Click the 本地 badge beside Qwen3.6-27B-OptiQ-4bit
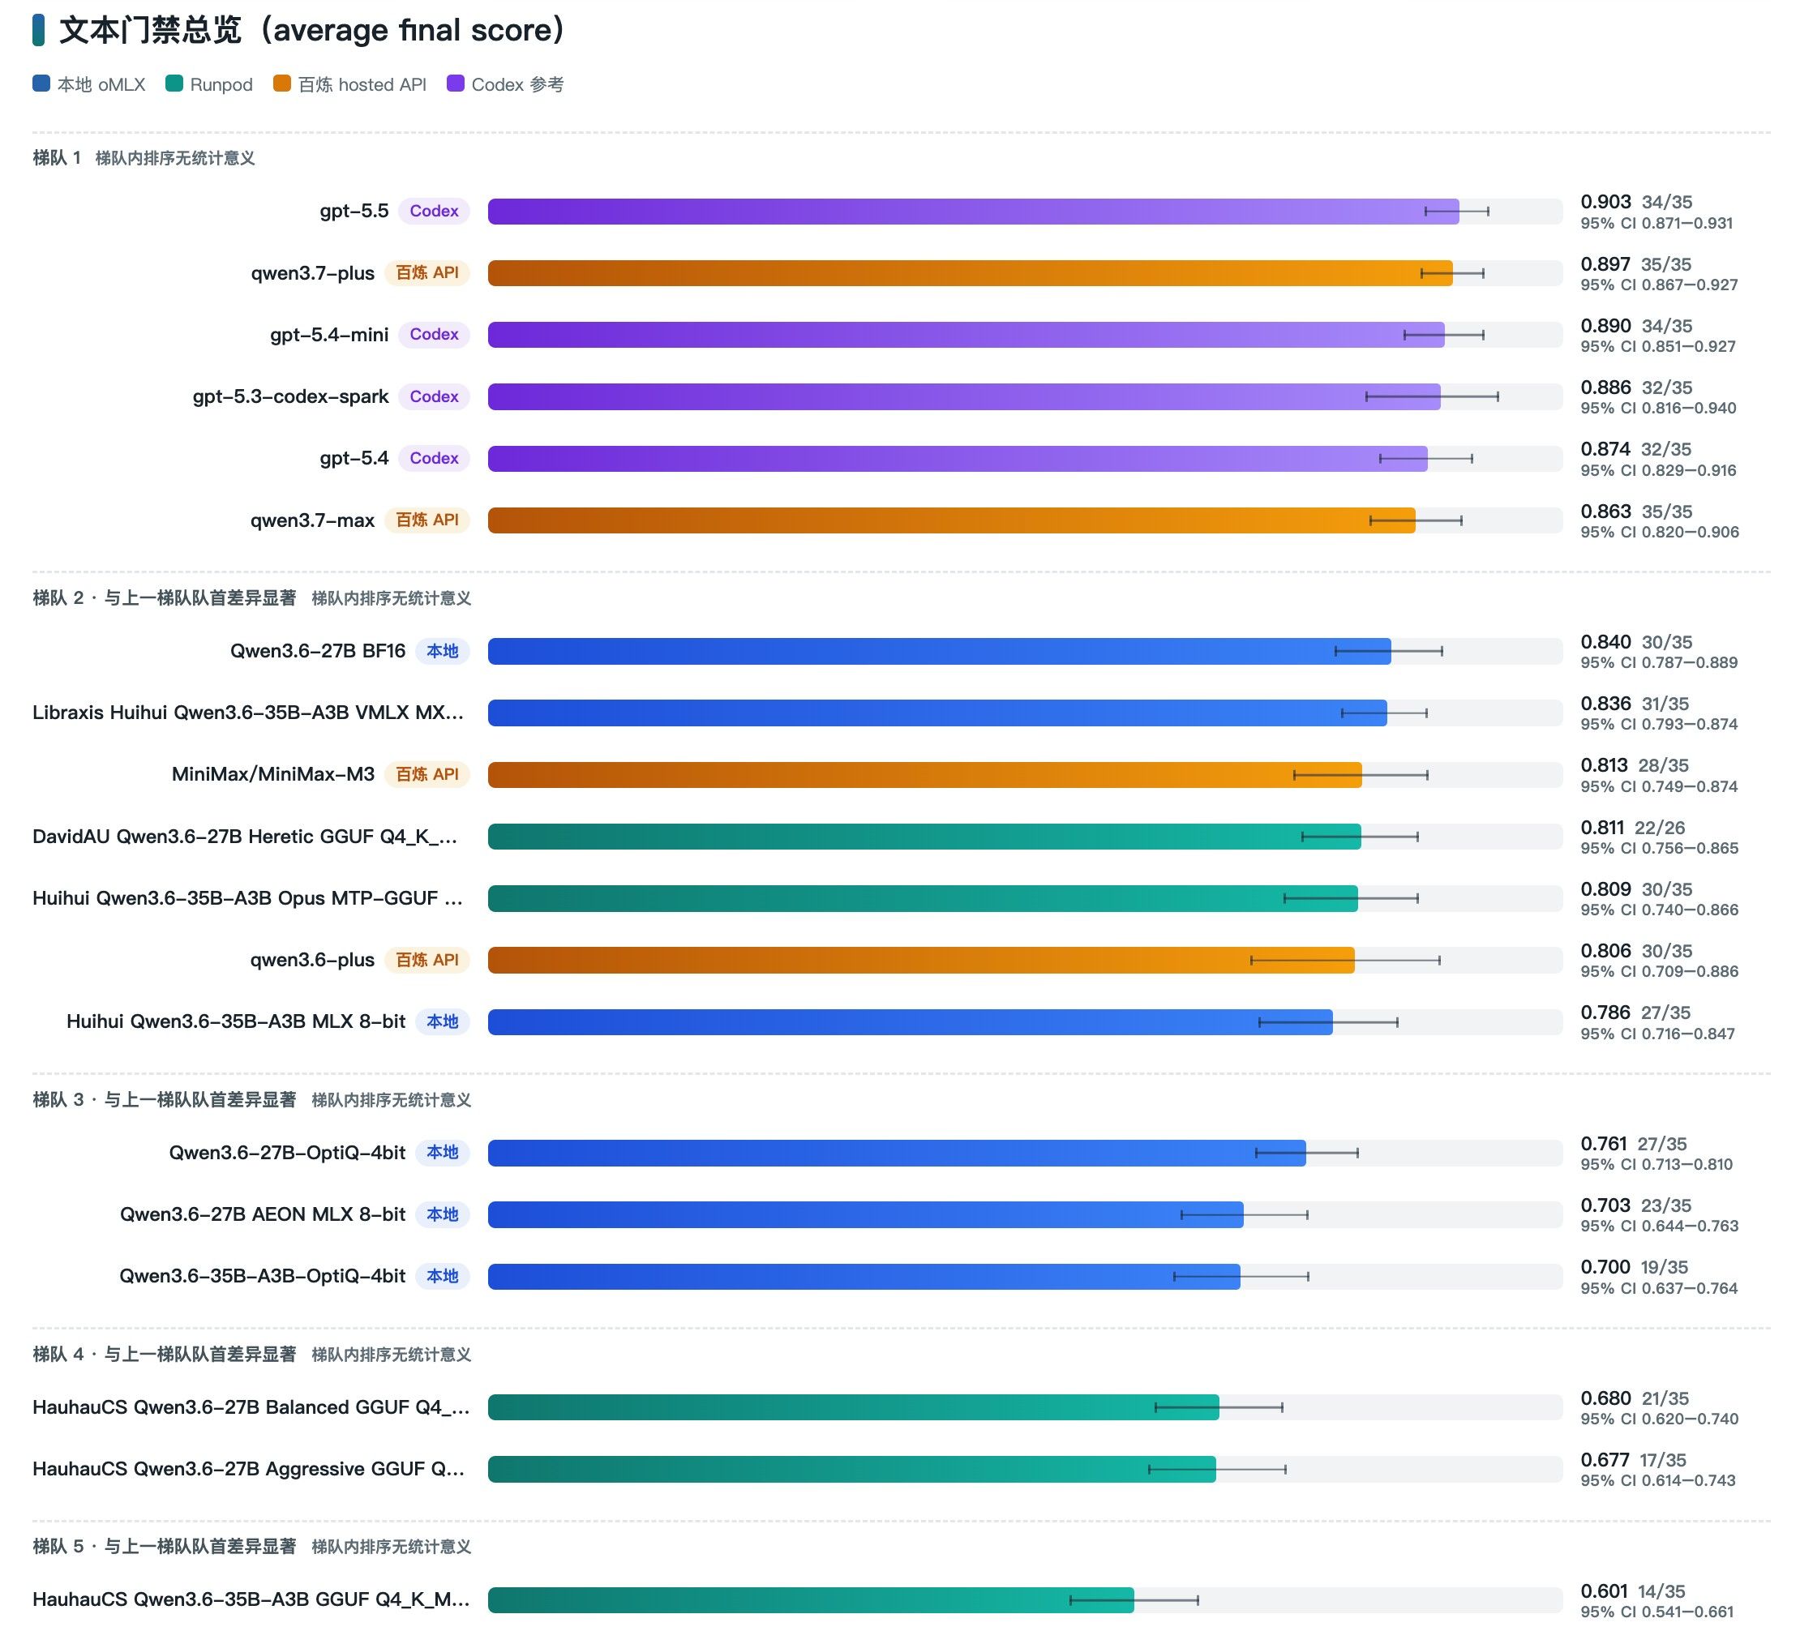1800x1644 pixels. click(x=443, y=1152)
